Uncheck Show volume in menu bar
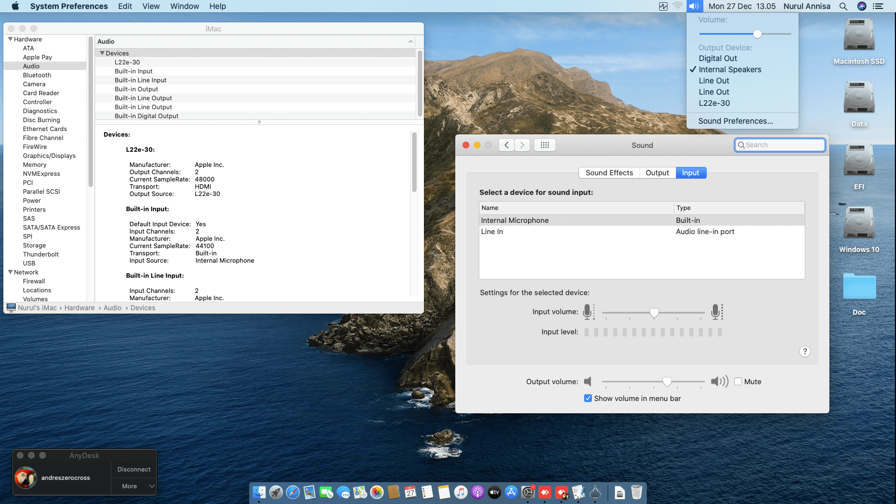The image size is (896, 504). [588, 398]
